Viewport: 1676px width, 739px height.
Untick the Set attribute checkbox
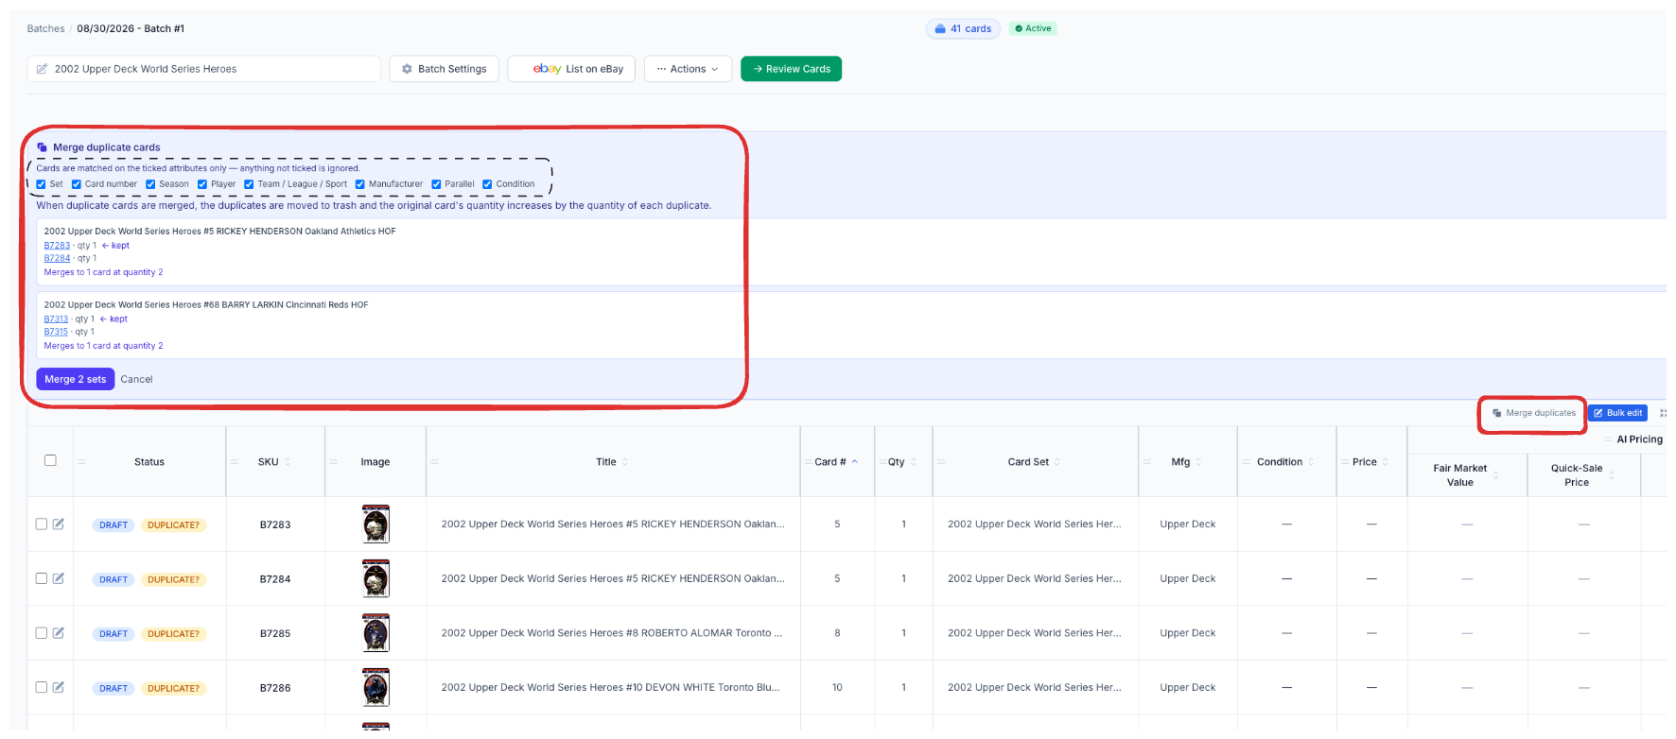pyautogui.click(x=41, y=184)
